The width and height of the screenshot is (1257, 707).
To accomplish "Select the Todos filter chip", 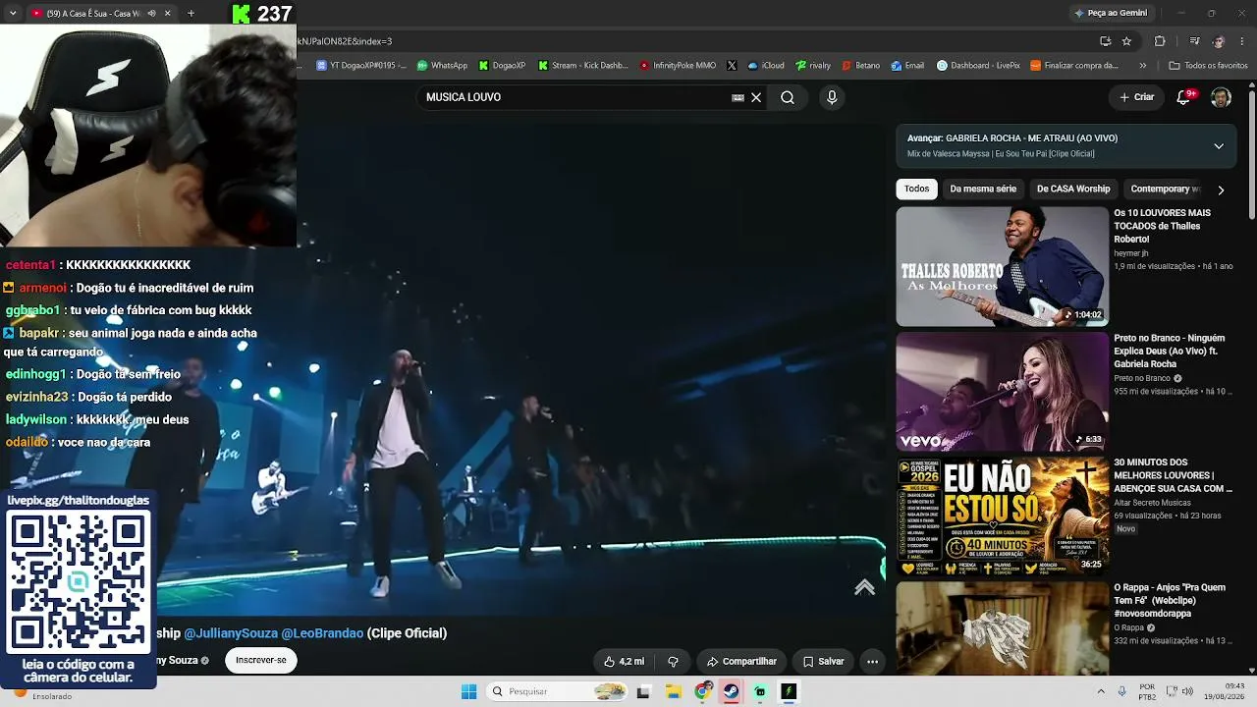I will tap(916, 189).
